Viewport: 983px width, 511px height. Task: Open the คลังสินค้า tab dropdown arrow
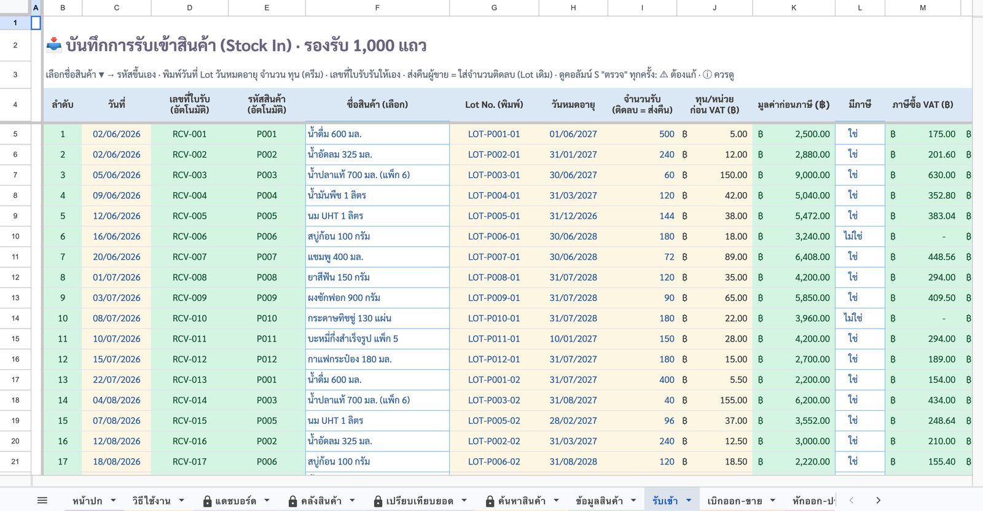click(353, 501)
